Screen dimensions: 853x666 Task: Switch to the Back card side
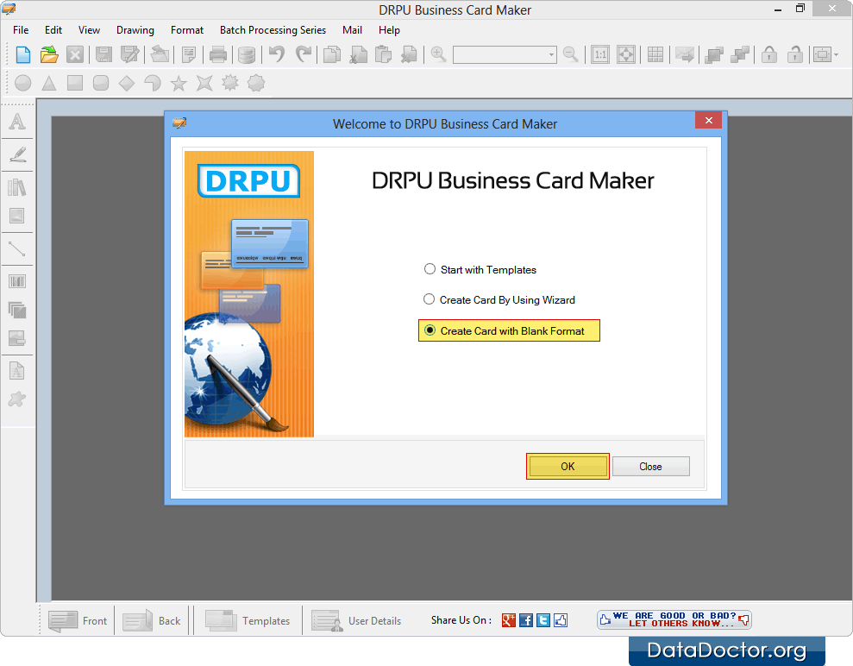pos(152,621)
